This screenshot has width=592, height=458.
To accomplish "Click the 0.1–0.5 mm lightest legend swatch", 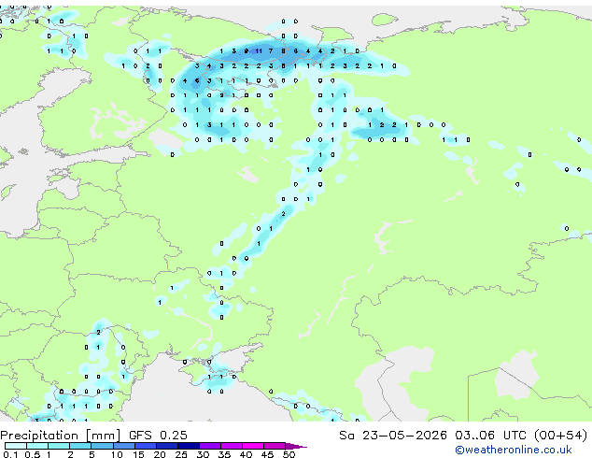I will (x=16, y=446).
